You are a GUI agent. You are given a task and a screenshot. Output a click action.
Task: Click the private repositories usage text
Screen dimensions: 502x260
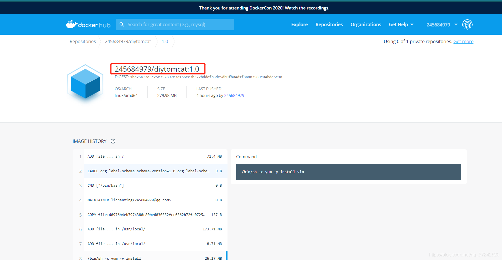point(418,41)
